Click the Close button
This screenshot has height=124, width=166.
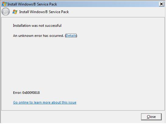click(151, 117)
